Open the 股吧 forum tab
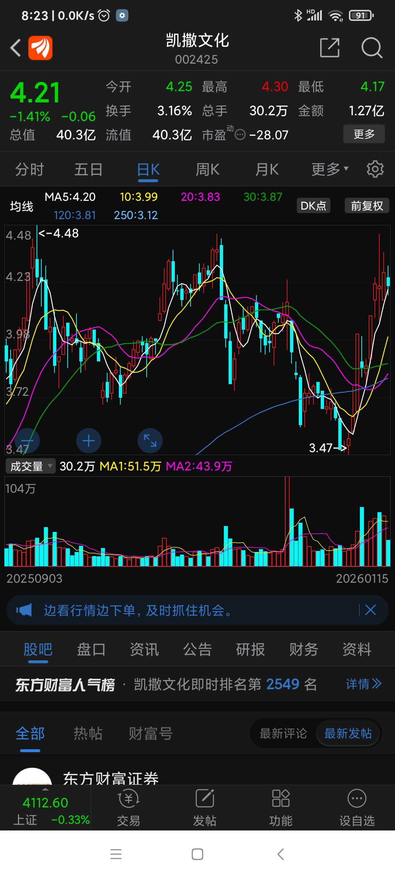395x878 pixels. click(x=38, y=649)
